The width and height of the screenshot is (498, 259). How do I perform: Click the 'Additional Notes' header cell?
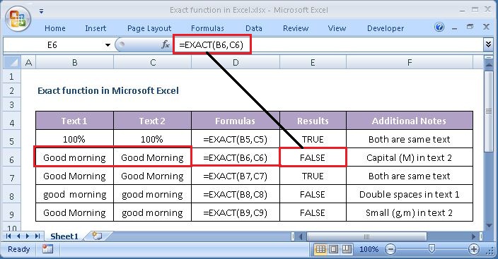(410, 121)
